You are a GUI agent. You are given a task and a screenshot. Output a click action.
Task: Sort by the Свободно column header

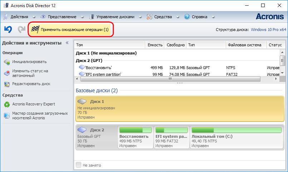pos(175,45)
